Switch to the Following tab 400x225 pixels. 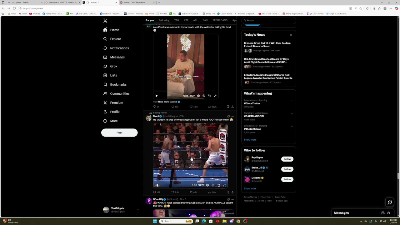(164, 20)
